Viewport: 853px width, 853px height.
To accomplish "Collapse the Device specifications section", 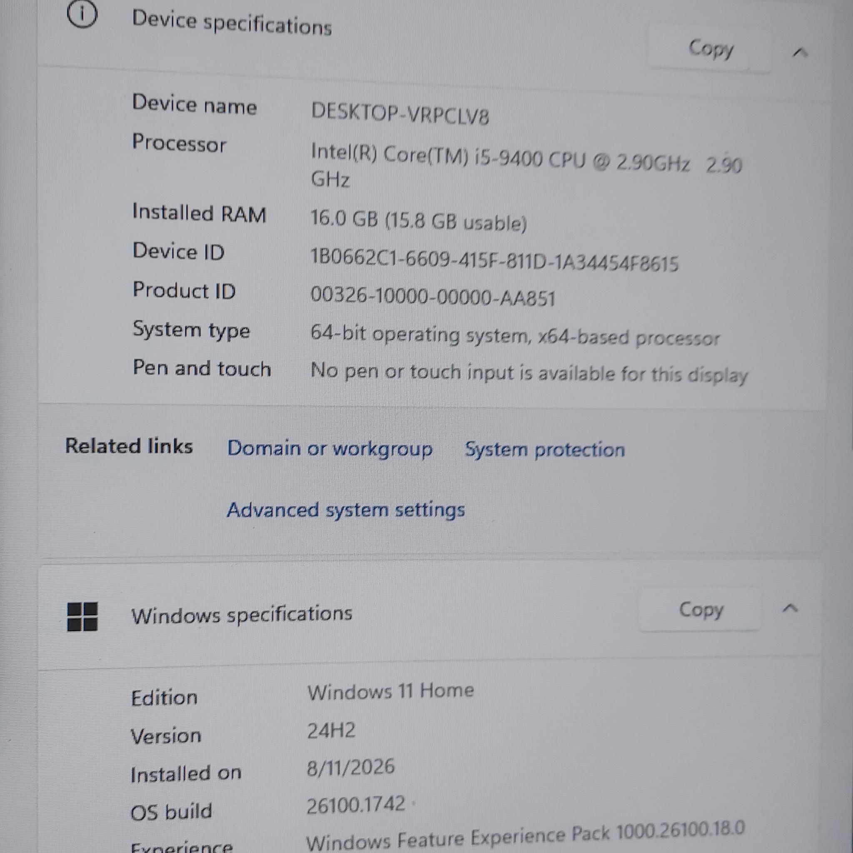I will (x=800, y=53).
